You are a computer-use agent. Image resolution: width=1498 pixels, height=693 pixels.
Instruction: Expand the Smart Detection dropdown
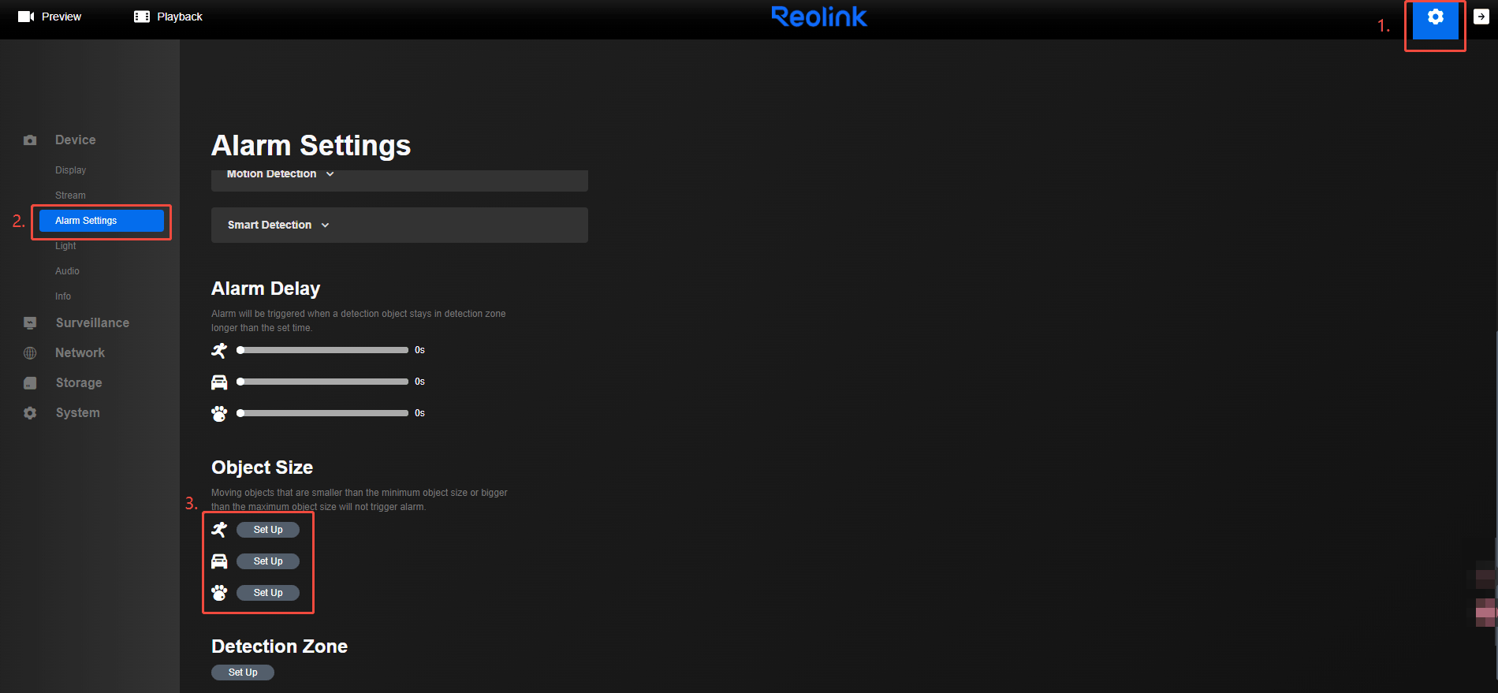pyautogui.click(x=400, y=225)
